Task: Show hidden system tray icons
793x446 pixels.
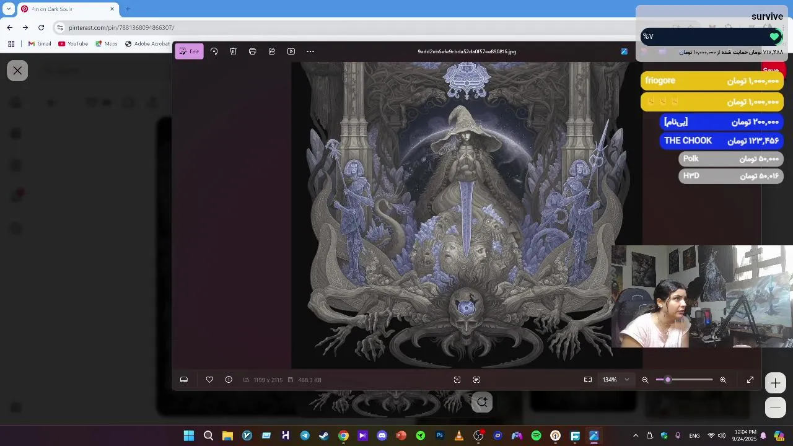Action: pos(635,436)
